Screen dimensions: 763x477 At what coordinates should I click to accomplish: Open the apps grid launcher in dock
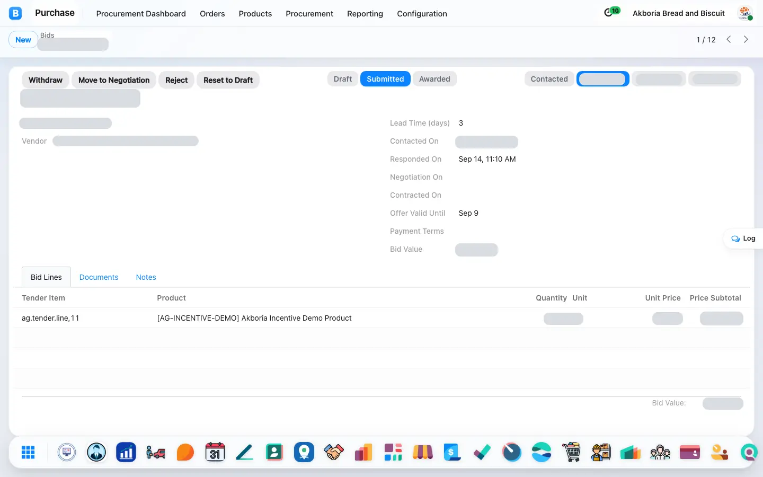point(28,452)
